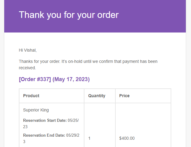Screen dimensions: 191x147
Task: Click the end date 05/29/23 value
Action: 51,138
